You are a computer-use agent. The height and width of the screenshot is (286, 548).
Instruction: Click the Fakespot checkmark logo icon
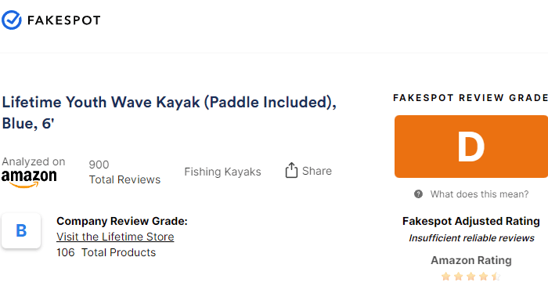(x=12, y=20)
